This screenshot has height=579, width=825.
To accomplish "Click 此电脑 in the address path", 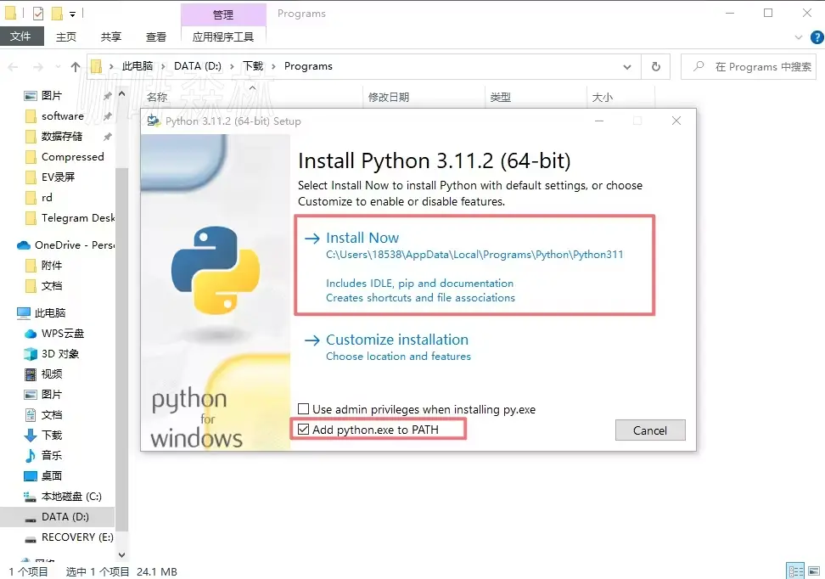I will (137, 66).
